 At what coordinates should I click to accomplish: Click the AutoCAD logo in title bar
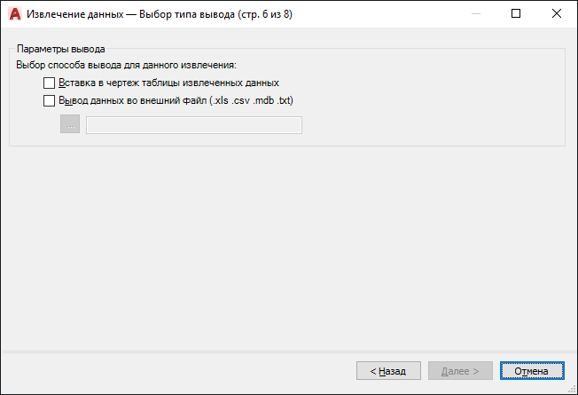point(14,14)
